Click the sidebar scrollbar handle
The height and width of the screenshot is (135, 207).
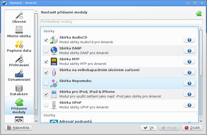tap(36, 62)
